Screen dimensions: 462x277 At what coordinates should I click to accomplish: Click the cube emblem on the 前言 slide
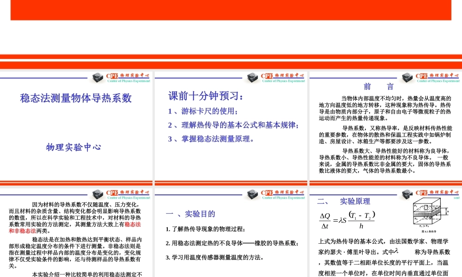point(407,78)
